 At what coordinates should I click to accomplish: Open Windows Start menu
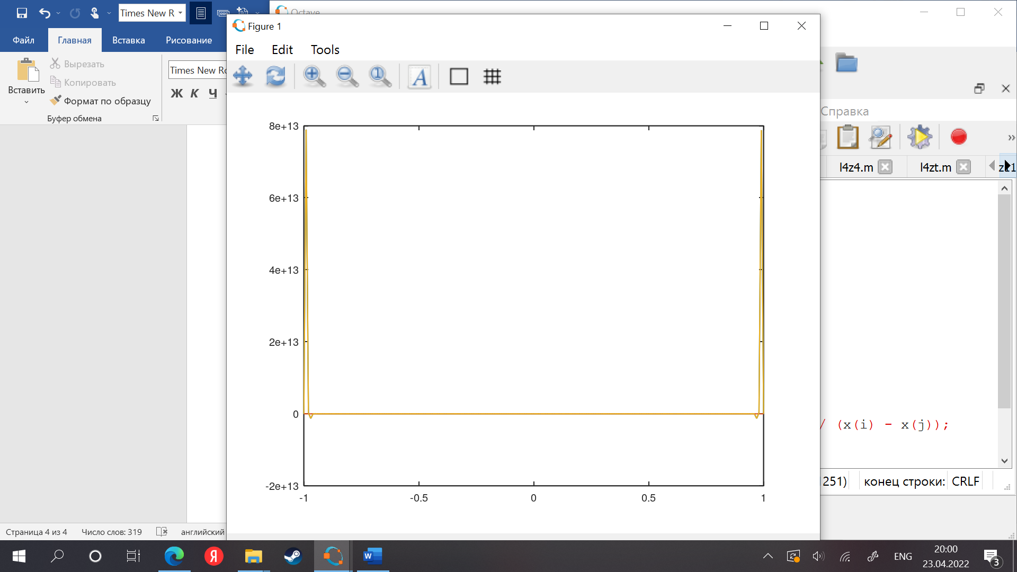point(19,556)
